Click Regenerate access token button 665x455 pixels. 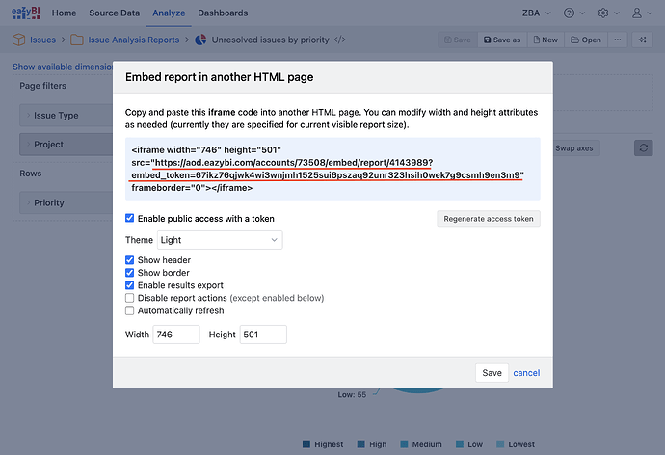pyautogui.click(x=489, y=219)
